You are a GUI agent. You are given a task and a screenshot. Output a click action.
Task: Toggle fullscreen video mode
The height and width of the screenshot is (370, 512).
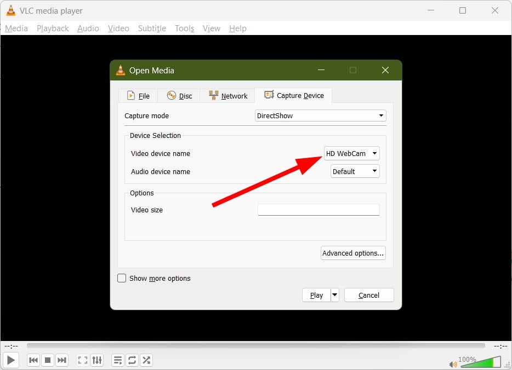83,360
